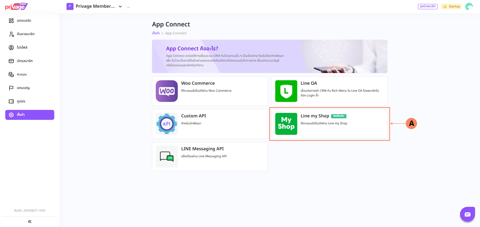Open the ellipsis menu beside member name
This screenshot has width=480, height=227.
point(128,6)
